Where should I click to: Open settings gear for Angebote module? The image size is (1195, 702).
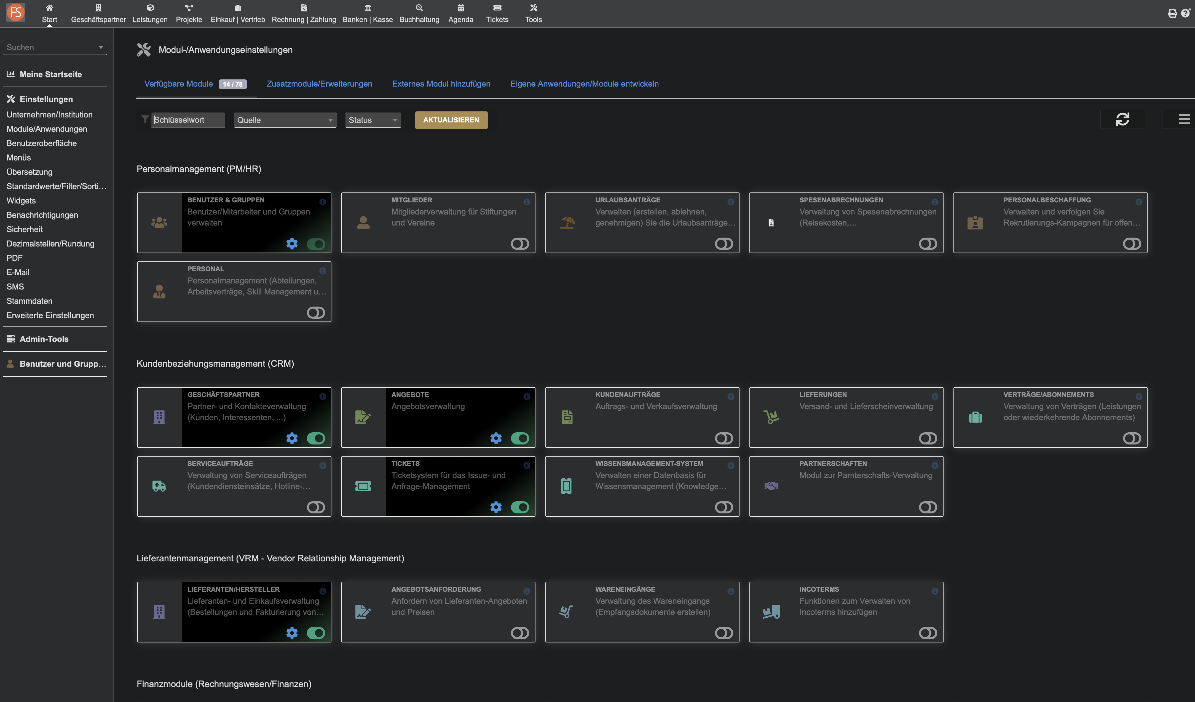point(496,438)
